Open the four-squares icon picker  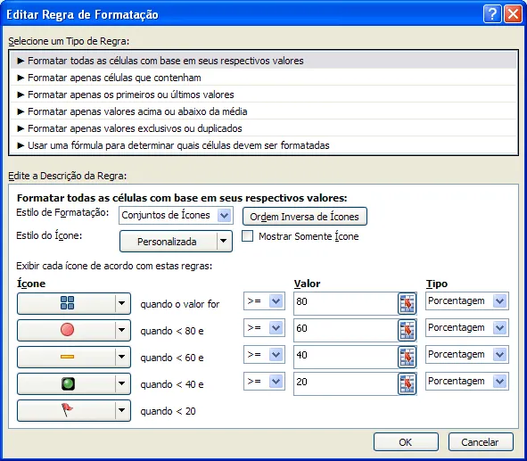click(x=74, y=303)
